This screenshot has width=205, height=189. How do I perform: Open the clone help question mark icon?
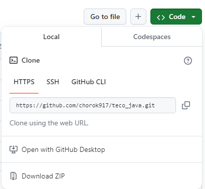pos(188,61)
